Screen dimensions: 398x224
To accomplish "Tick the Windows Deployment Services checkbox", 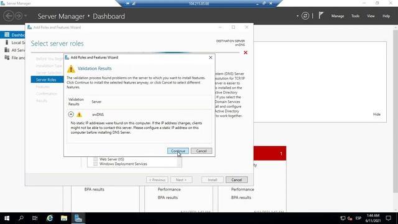I will [x=95, y=164].
